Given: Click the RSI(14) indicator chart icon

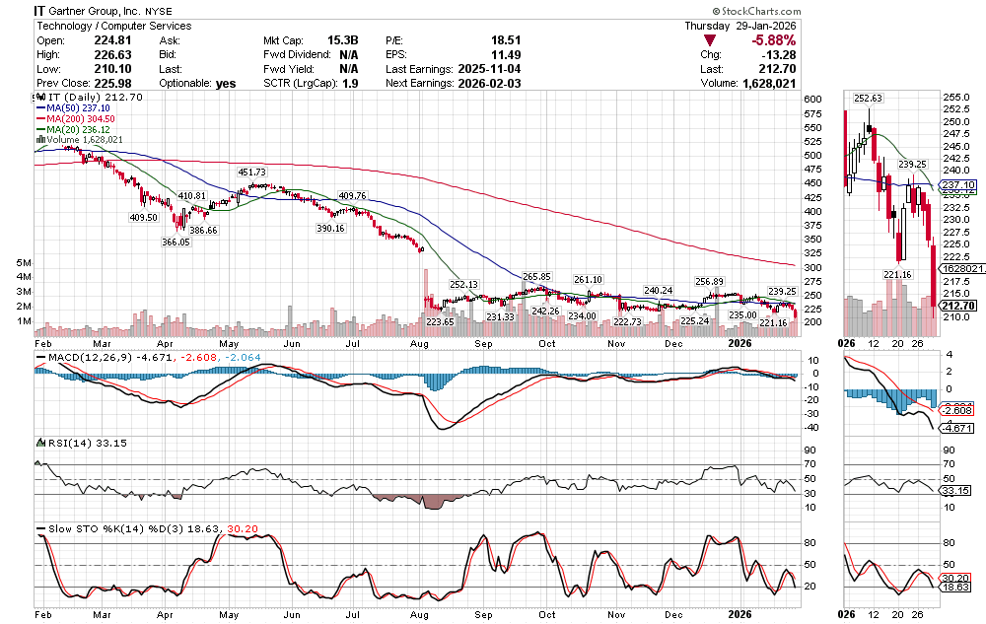Looking at the screenshot, I should [x=39, y=443].
